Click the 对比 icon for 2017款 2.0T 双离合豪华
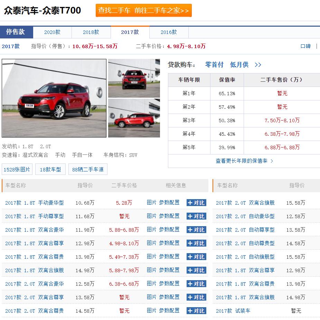 pyautogui.click(x=196, y=284)
